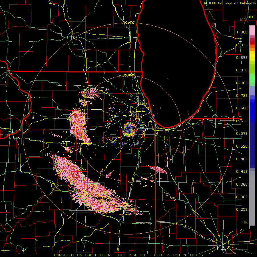Screen dimensions: 257x257
Task: Select the 0.947 scale value
Action: tap(242, 45)
